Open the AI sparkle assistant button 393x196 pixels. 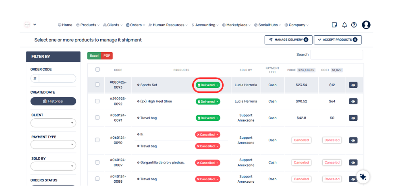(363, 177)
